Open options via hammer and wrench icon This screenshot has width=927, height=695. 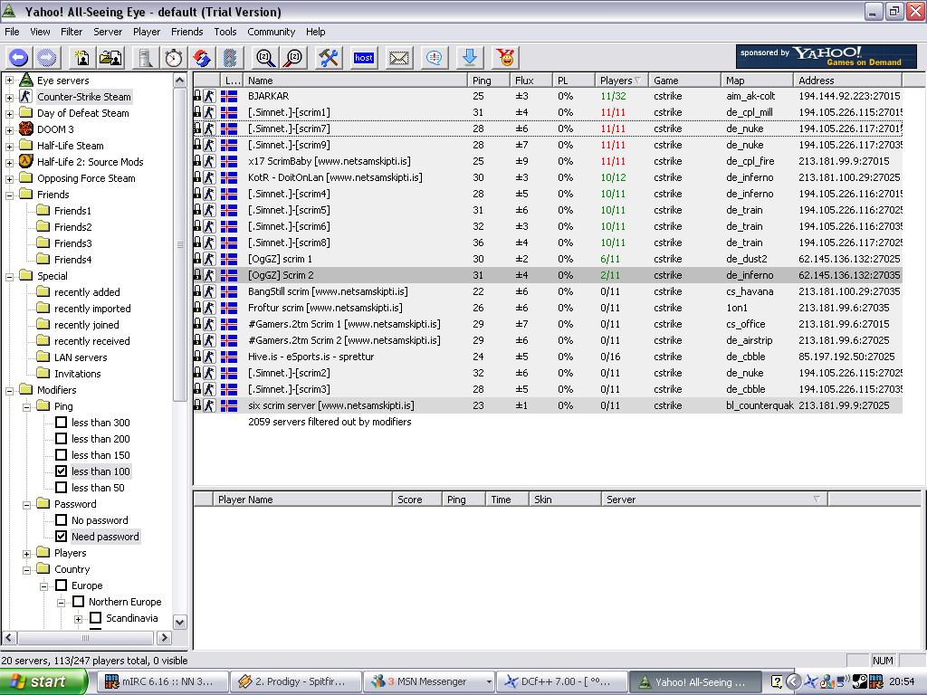click(x=328, y=57)
